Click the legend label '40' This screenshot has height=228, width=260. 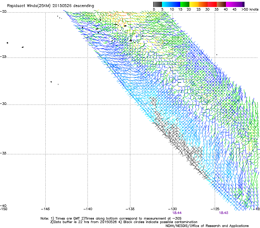226,9
